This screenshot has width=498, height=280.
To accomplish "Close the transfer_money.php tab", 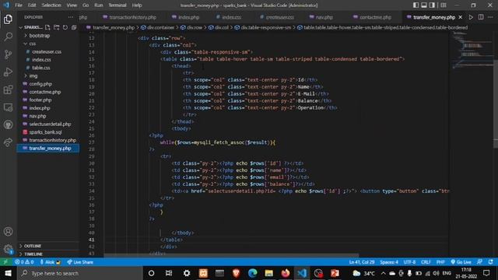I will point(461,17).
